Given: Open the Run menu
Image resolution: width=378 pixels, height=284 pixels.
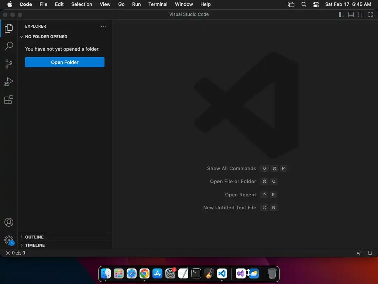Looking at the screenshot, I should click(137, 4).
